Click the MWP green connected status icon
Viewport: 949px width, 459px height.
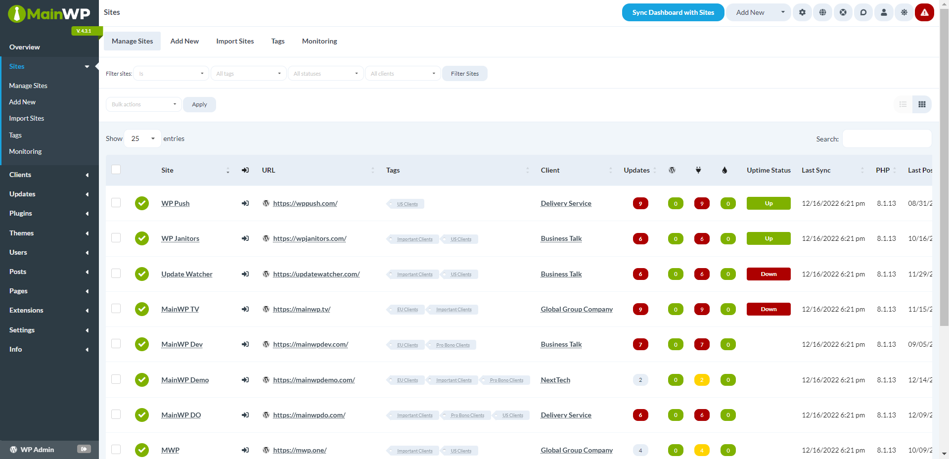(142, 450)
